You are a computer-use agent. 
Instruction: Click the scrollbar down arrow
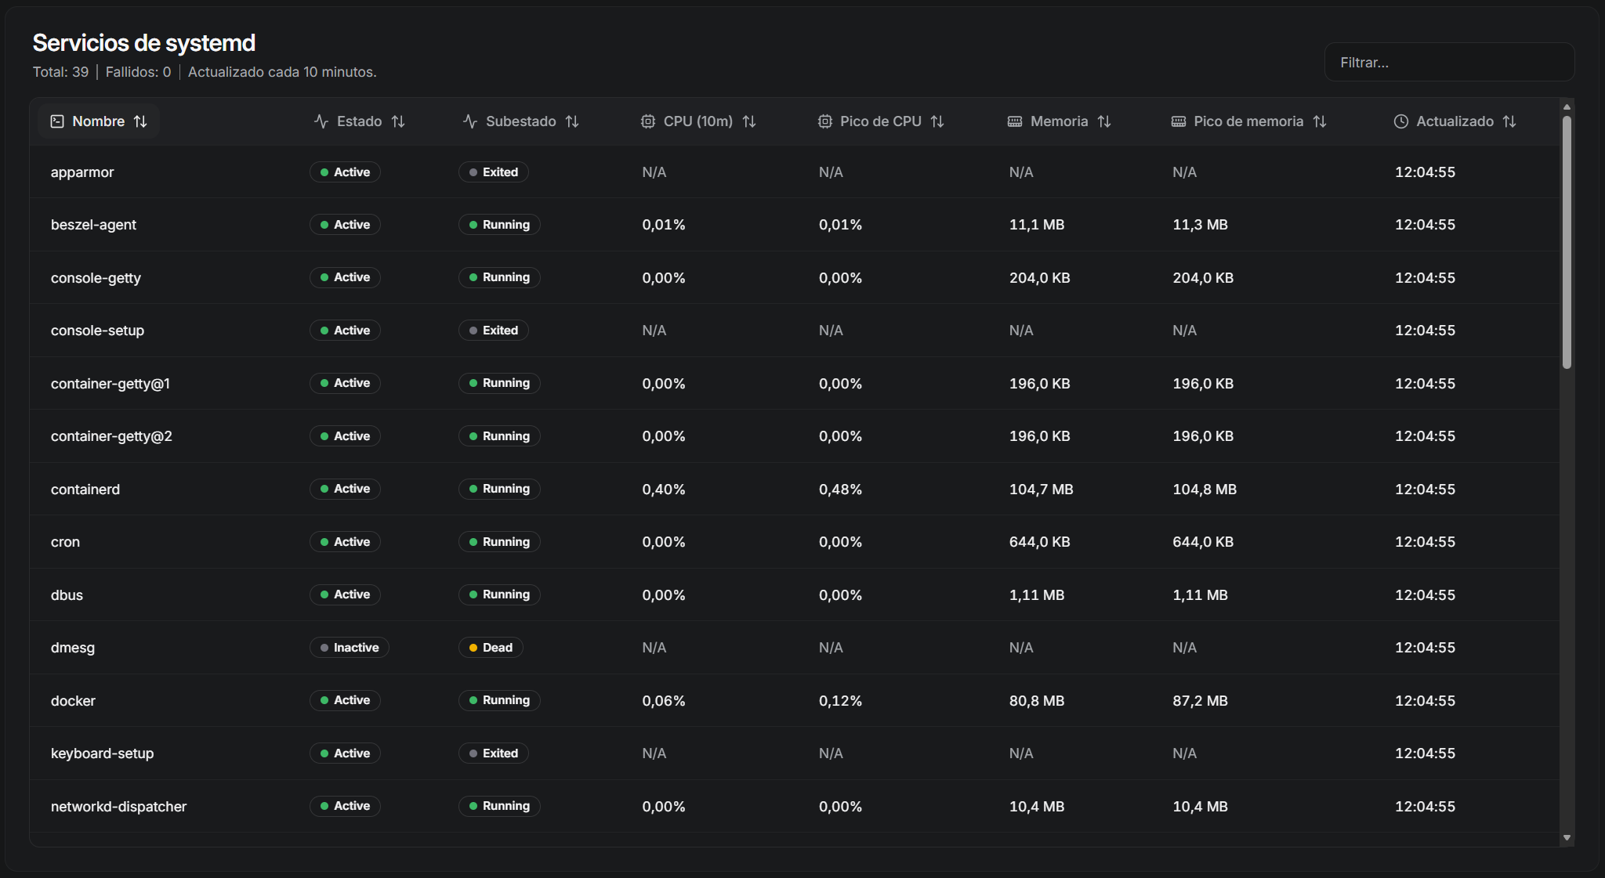click(x=1567, y=837)
